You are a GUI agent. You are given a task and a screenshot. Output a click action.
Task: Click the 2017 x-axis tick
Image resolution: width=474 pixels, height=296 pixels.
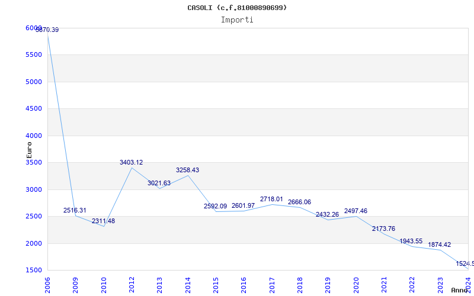(272, 285)
